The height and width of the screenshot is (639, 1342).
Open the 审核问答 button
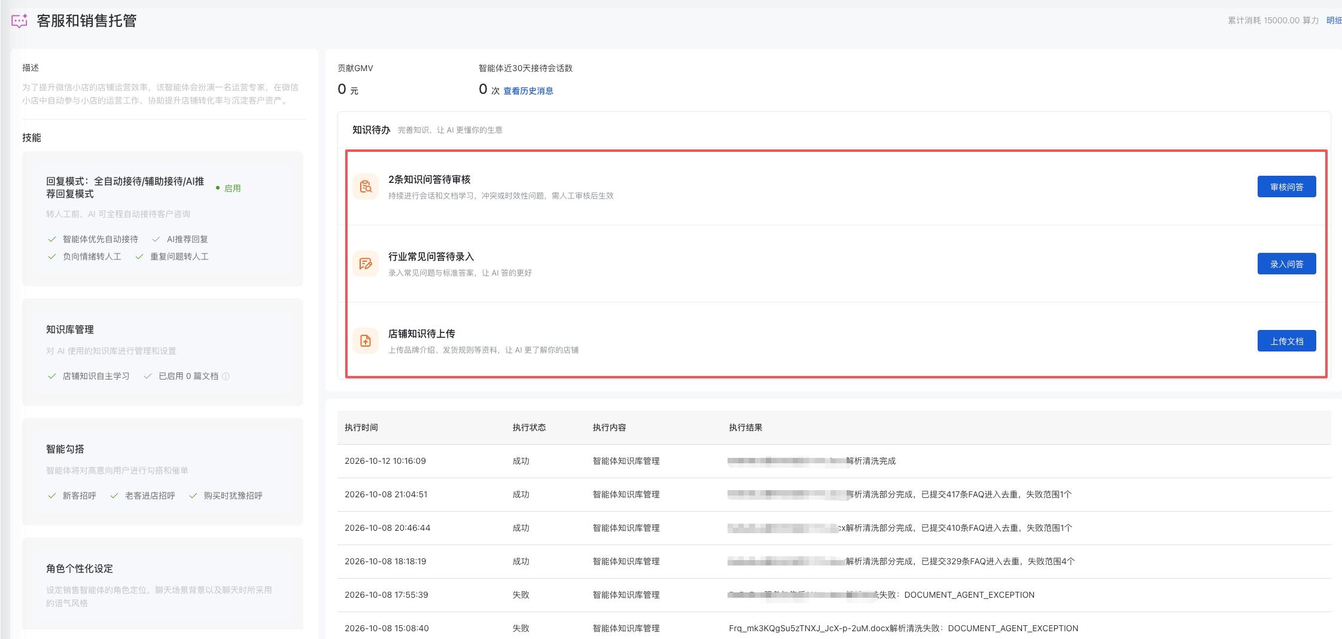click(x=1286, y=186)
